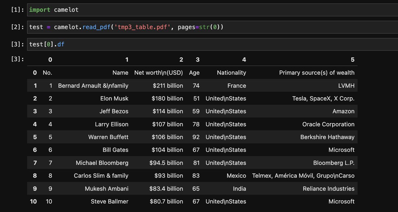This screenshot has height=212, width=398.
Task: Click the 'Jeff Bezos' cell
Action: [114, 111]
